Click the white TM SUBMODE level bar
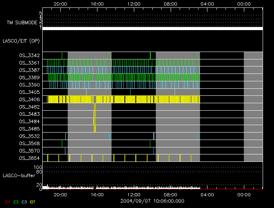This screenshot has width=274, height=208. point(152,29)
